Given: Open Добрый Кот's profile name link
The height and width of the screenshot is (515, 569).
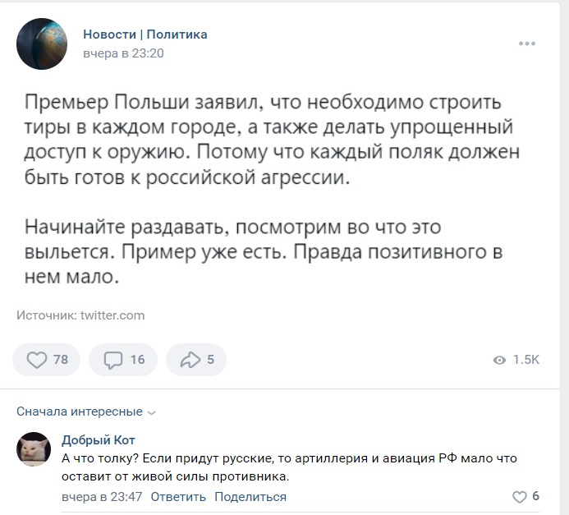Looking at the screenshot, I should click(x=99, y=440).
